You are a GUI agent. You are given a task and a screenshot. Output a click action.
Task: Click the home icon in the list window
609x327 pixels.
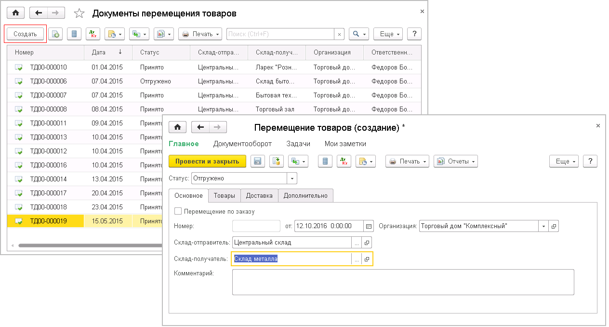click(x=15, y=13)
